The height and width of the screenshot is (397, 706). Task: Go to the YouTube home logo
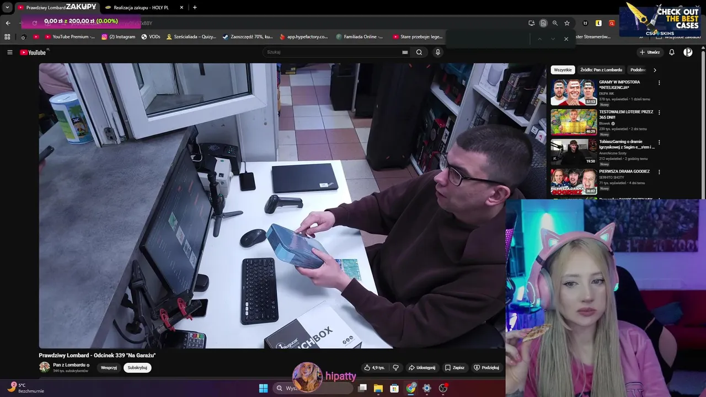tap(34, 52)
